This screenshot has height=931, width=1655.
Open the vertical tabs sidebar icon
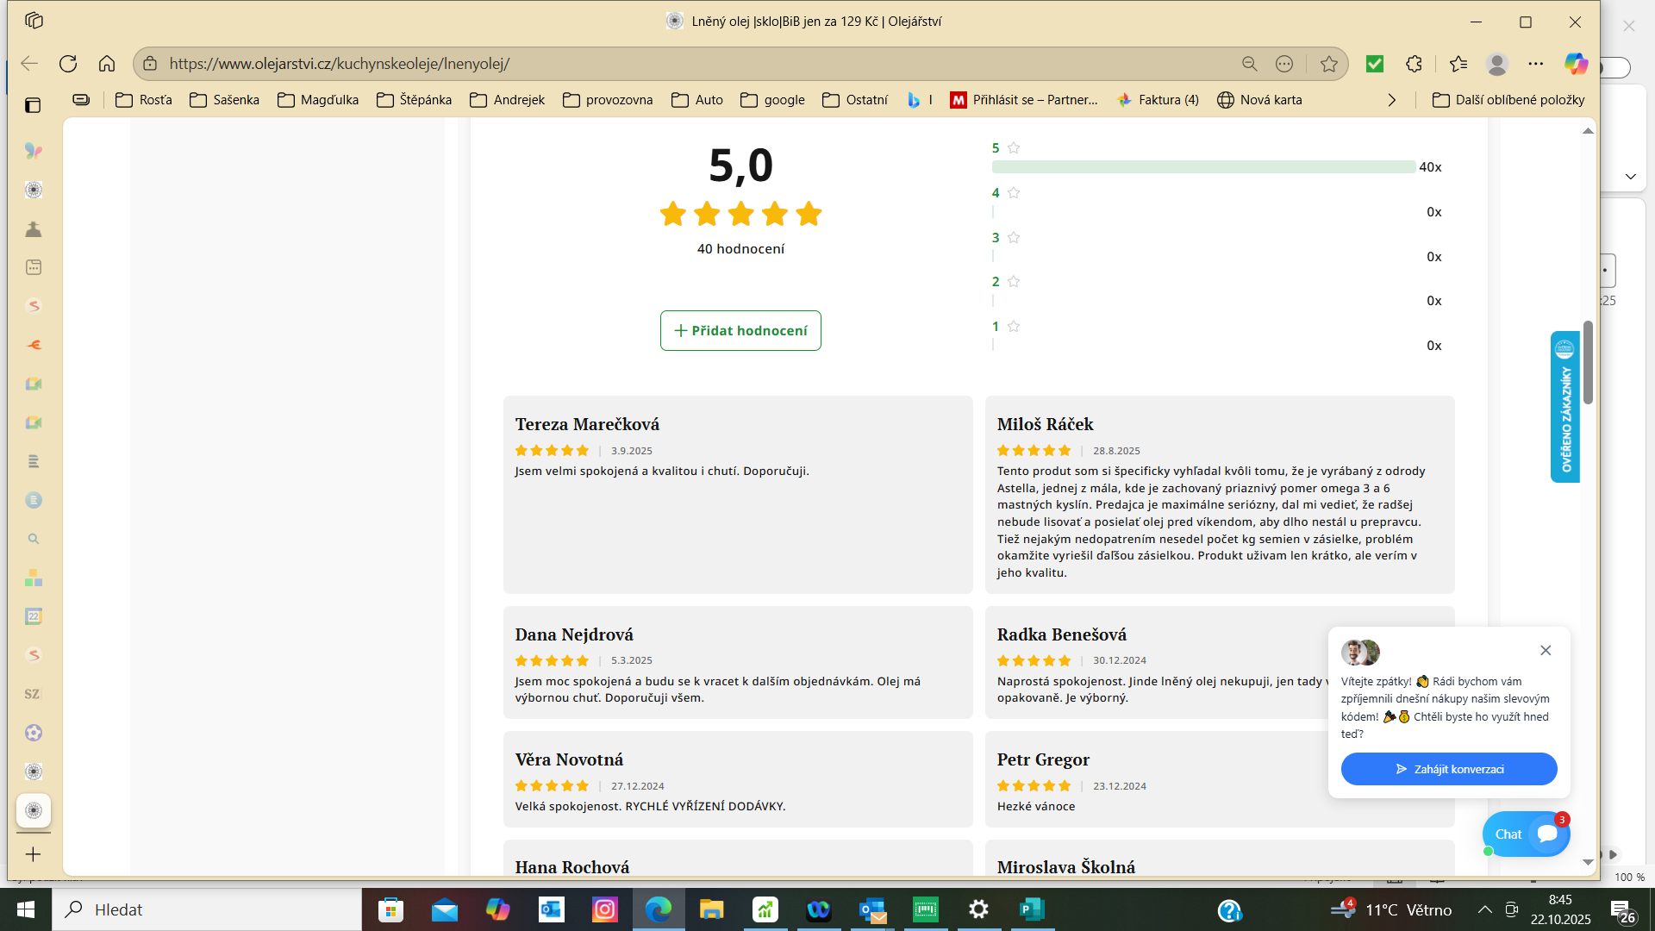pos(33,105)
